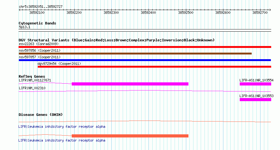The height and width of the screenshot is (150, 280).
Task: Click the Cytogenetic Bands track title
Action: [x=37, y=23]
